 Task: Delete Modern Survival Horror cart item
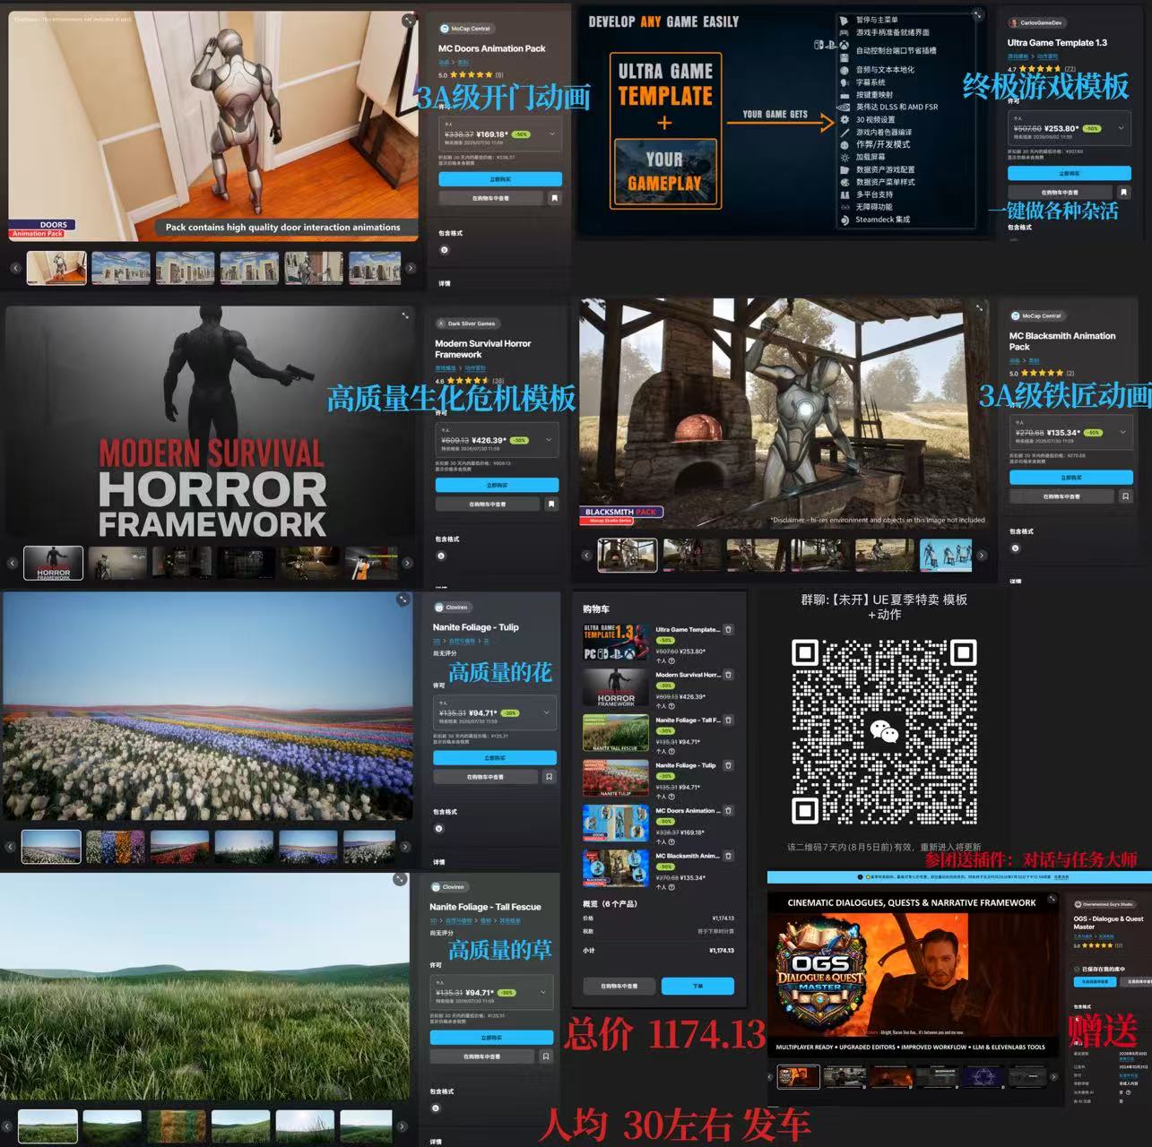tap(728, 675)
